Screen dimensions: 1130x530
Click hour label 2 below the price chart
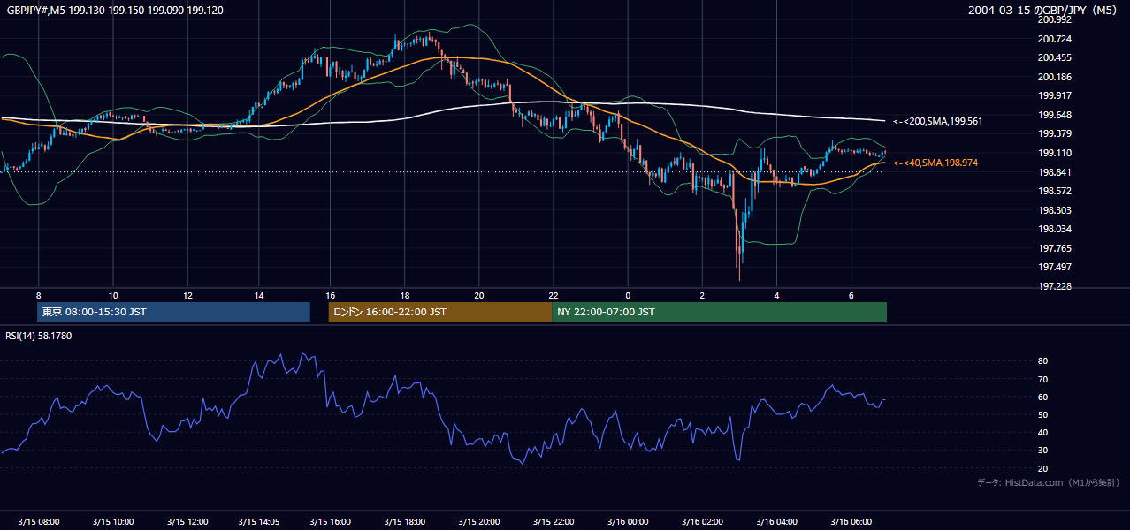pos(702,295)
